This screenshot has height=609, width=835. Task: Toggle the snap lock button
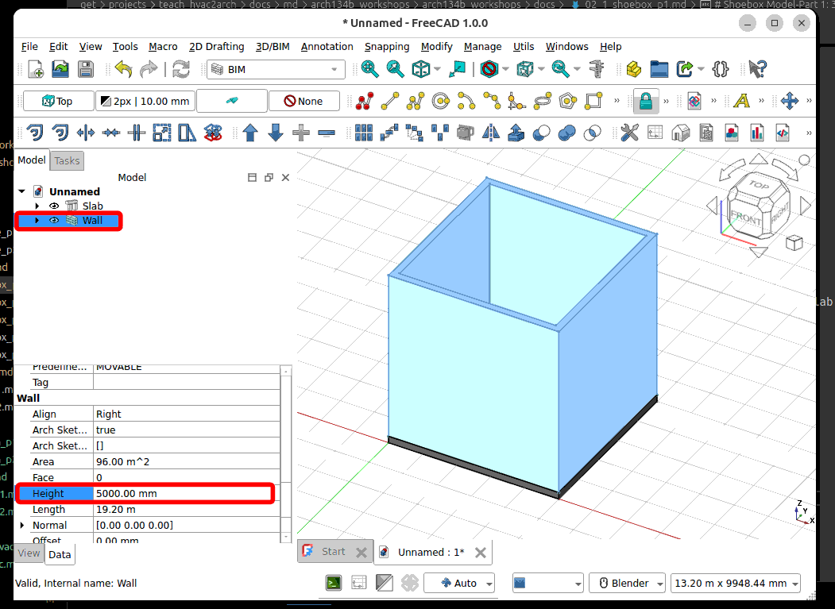(645, 102)
